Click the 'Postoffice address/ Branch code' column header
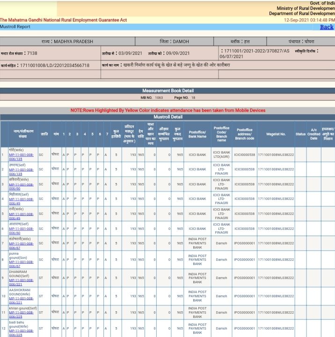The image size is (335, 337). tap(244, 134)
